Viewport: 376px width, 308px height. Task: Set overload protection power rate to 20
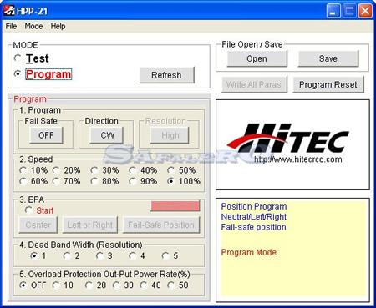(x=89, y=285)
